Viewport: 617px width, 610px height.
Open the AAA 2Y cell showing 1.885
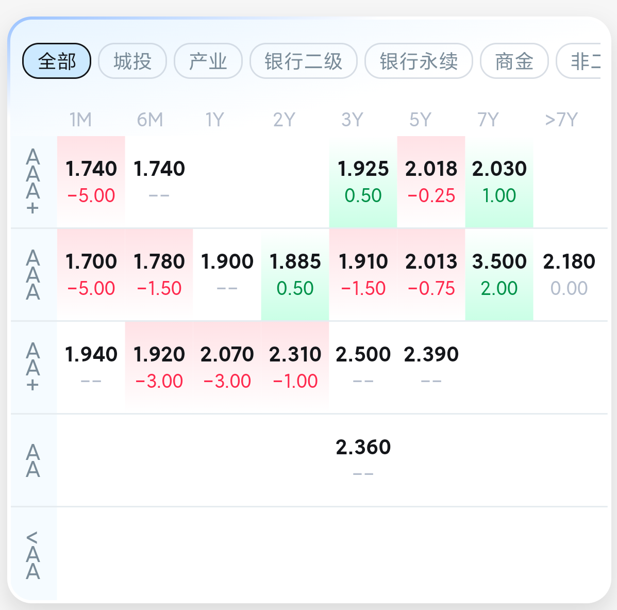[x=295, y=275]
